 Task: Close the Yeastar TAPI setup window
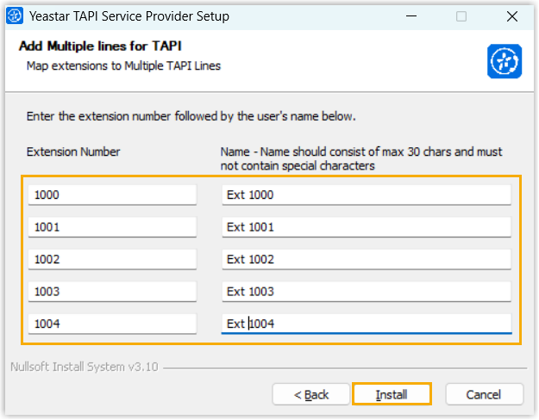511,16
